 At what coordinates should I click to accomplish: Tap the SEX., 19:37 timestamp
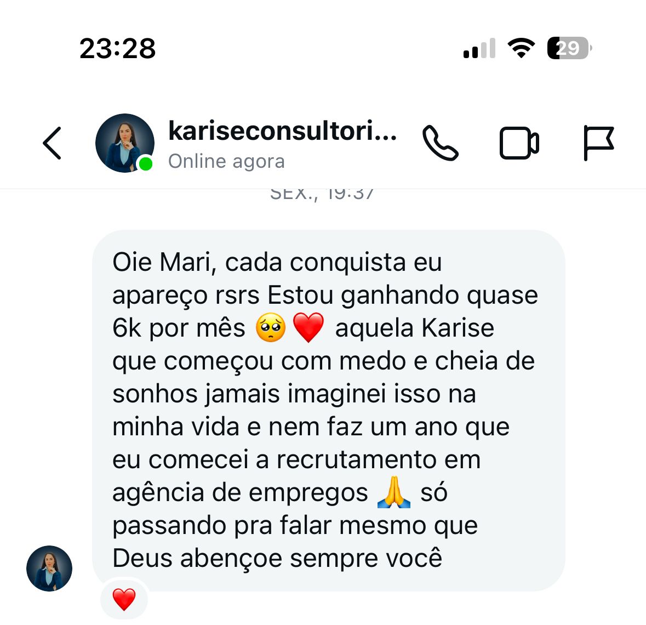[x=322, y=195]
